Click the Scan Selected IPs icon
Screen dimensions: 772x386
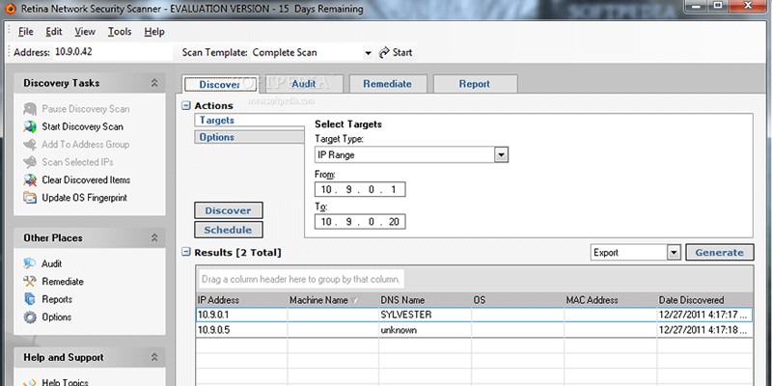pos(30,162)
